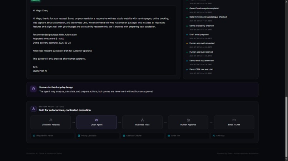Click 'Proposed investment: $11,800' line
Viewport: 288px width, 161px height.
49,38
